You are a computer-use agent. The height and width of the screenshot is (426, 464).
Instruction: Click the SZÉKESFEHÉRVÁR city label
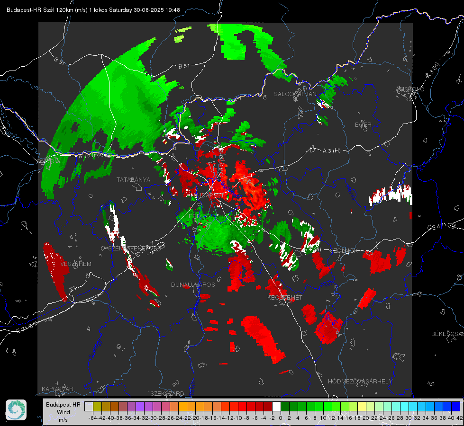coord(135,248)
